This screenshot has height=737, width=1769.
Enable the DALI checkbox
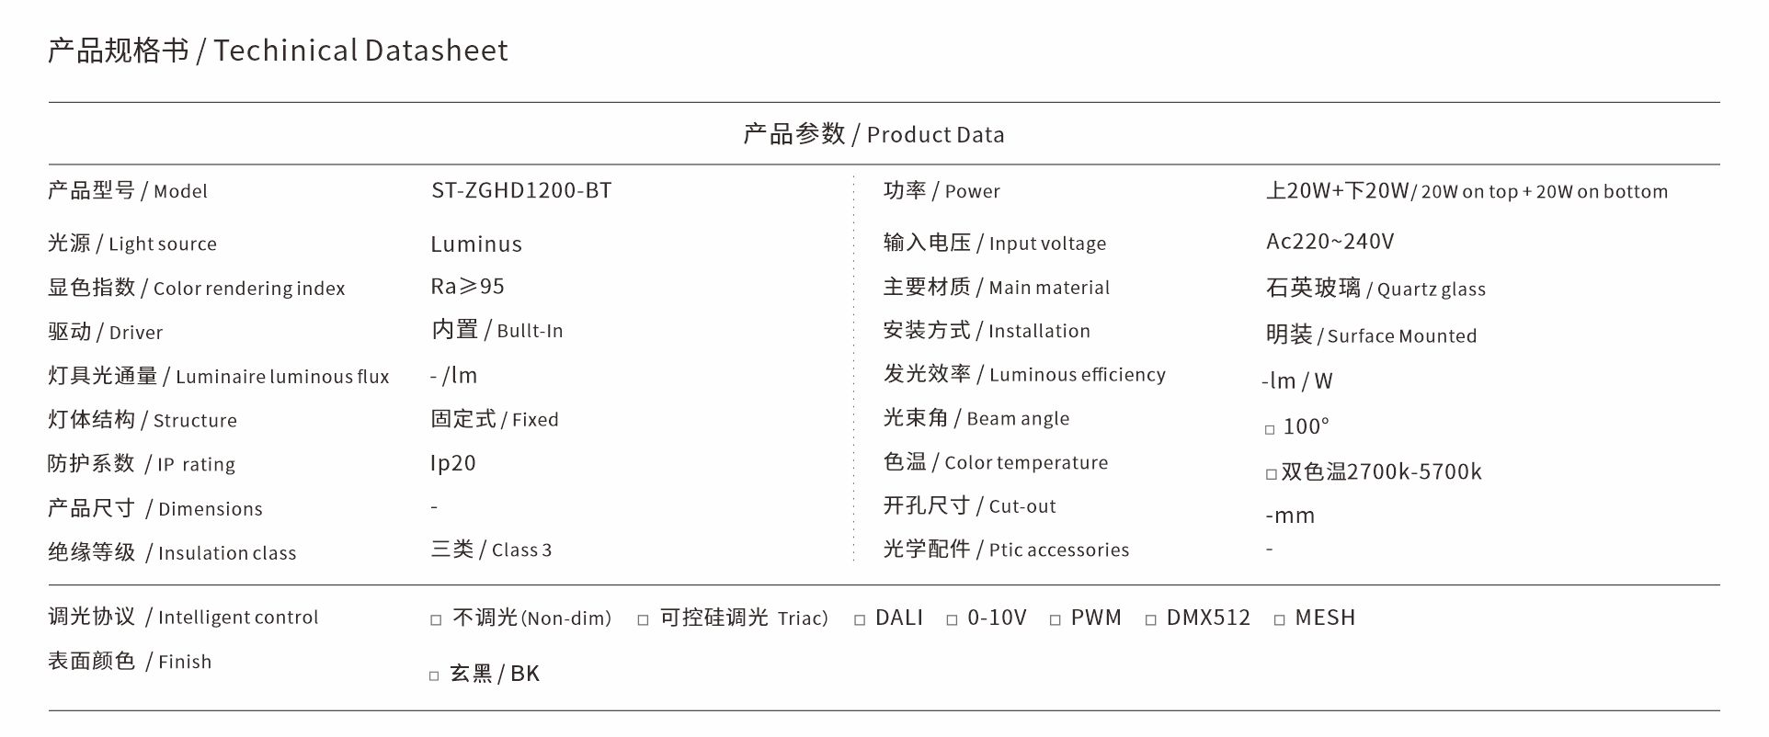pyautogui.click(x=861, y=620)
